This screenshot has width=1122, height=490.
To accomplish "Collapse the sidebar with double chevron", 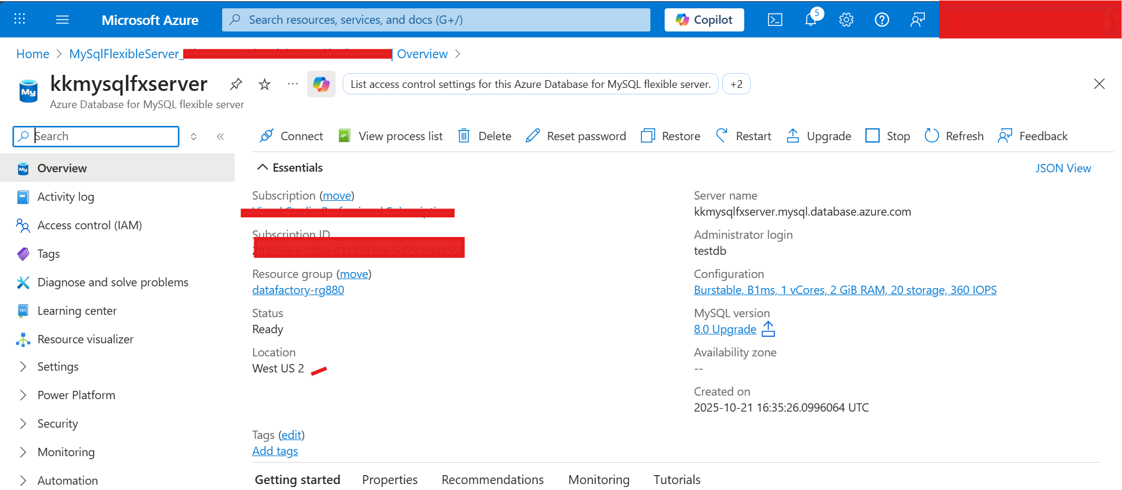I will click(x=220, y=137).
